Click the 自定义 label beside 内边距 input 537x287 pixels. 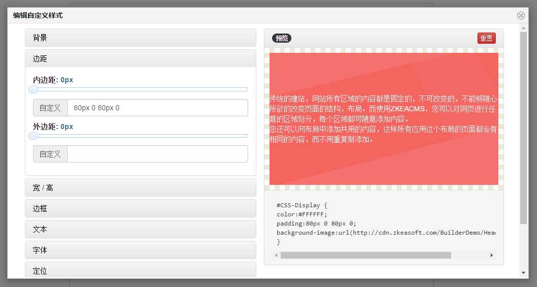[50, 108]
